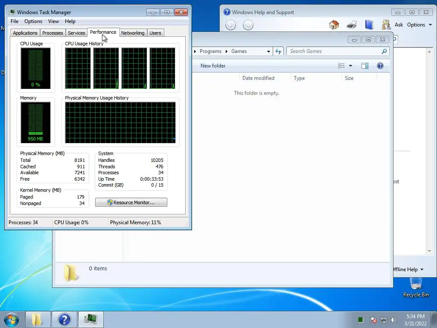Expand the arrow before Games breadcrumb

click(x=227, y=51)
